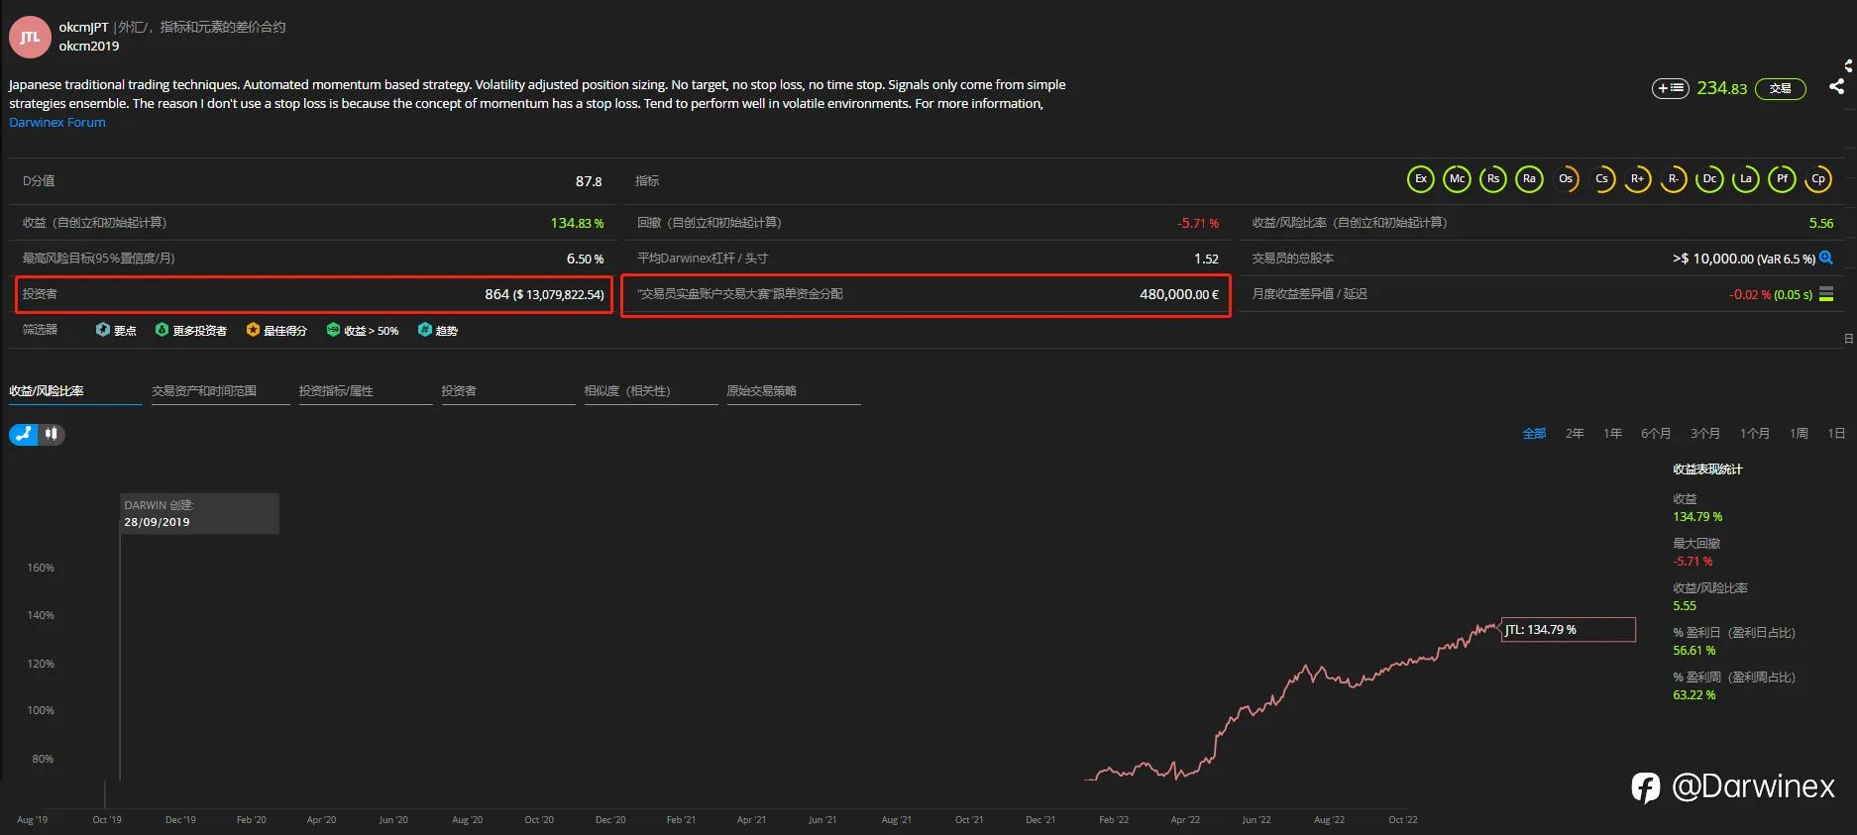Open the Darwinex Forum link
The width and height of the screenshot is (1857, 835).
[x=57, y=123]
